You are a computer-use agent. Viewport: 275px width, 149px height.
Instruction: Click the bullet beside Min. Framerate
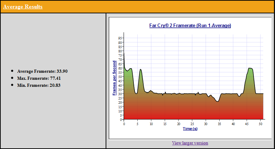click(x=13, y=85)
